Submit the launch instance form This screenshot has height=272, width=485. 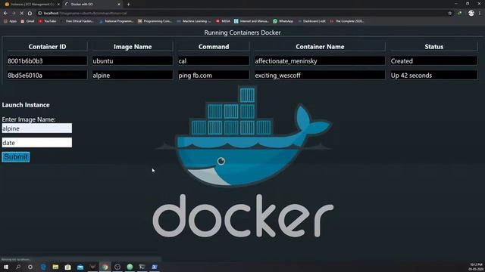click(16, 157)
